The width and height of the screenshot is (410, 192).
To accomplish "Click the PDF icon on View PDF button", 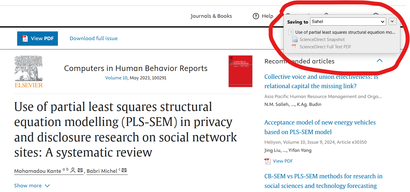I will coord(25,38).
